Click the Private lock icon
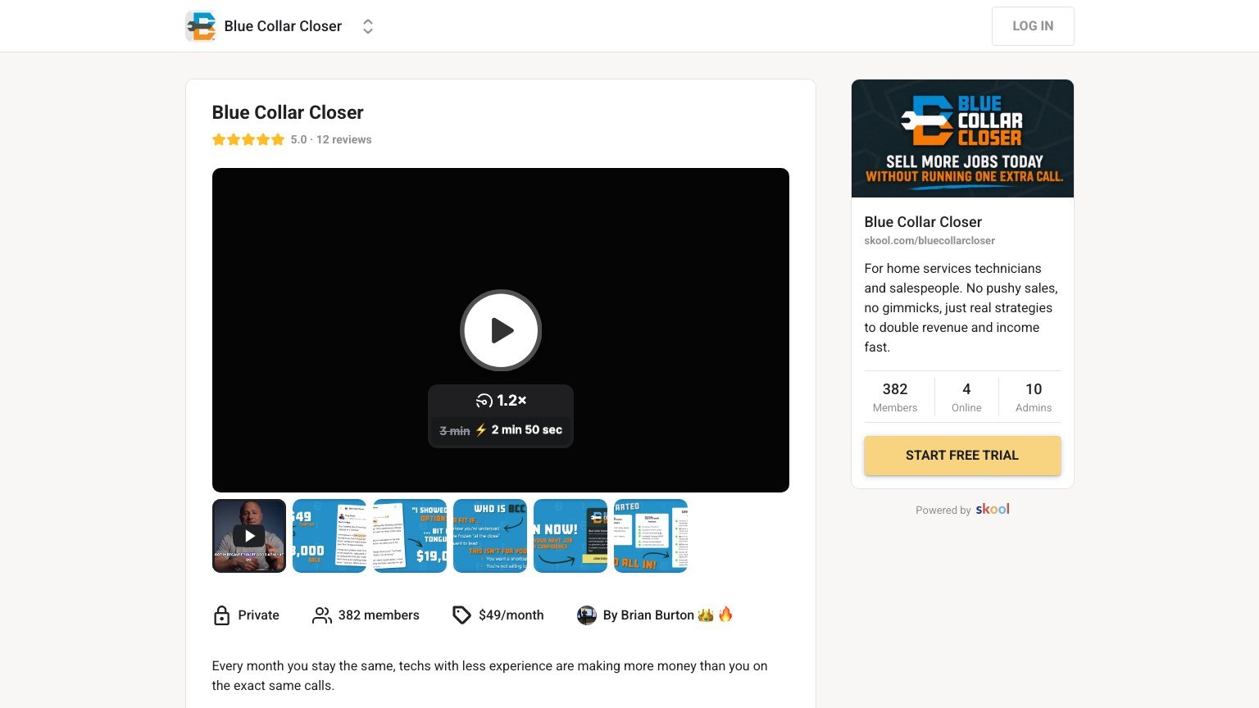Screen dimensions: 1259x708 221,615
